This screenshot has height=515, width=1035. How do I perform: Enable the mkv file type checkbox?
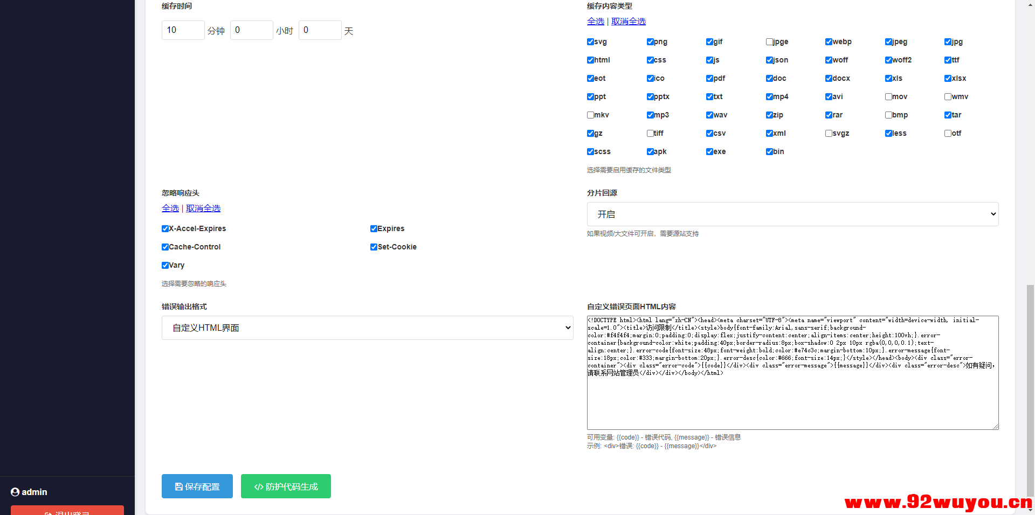point(590,115)
